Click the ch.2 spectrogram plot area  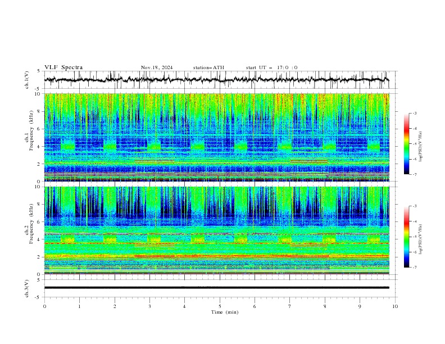coord(217,230)
